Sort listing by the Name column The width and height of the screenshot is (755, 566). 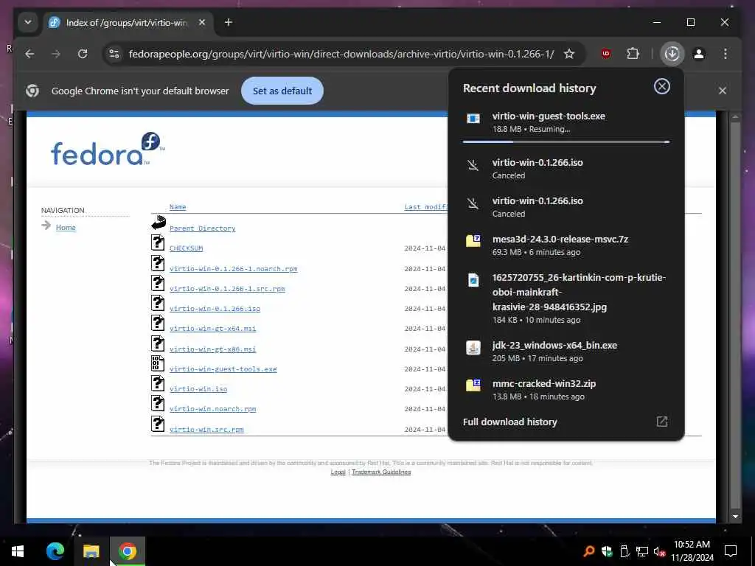(178, 207)
